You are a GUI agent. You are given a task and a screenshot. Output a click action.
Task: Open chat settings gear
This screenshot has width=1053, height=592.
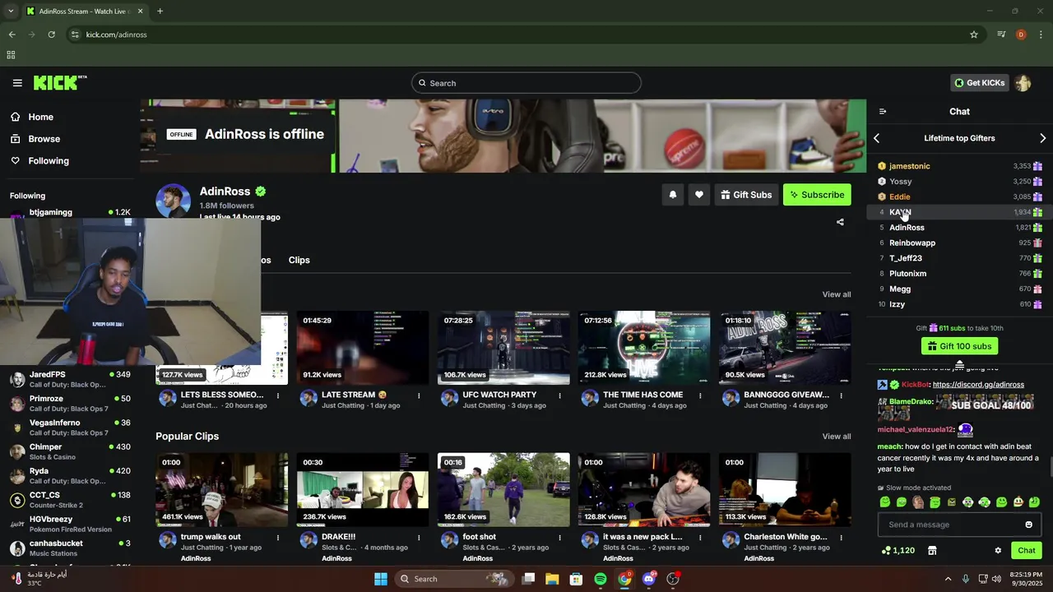998,551
